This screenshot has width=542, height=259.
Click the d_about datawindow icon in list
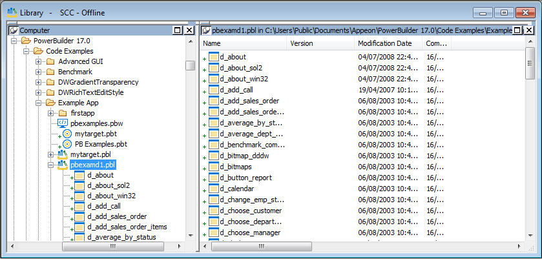[214, 57]
